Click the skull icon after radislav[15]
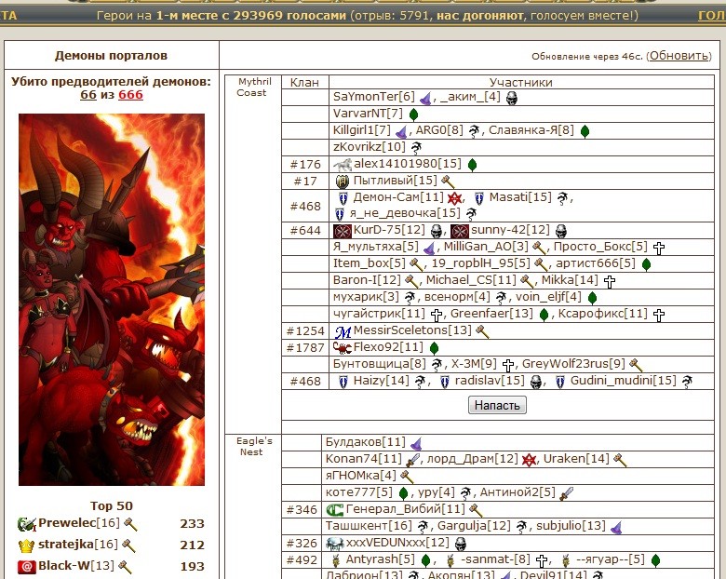 (x=536, y=382)
